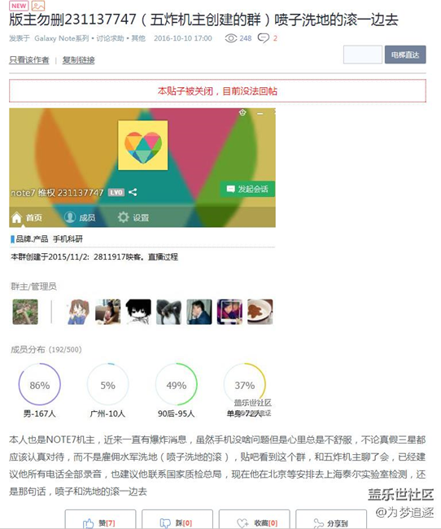
Task: Click the 收藏 favorite heart button
Action: coord(254,519)
